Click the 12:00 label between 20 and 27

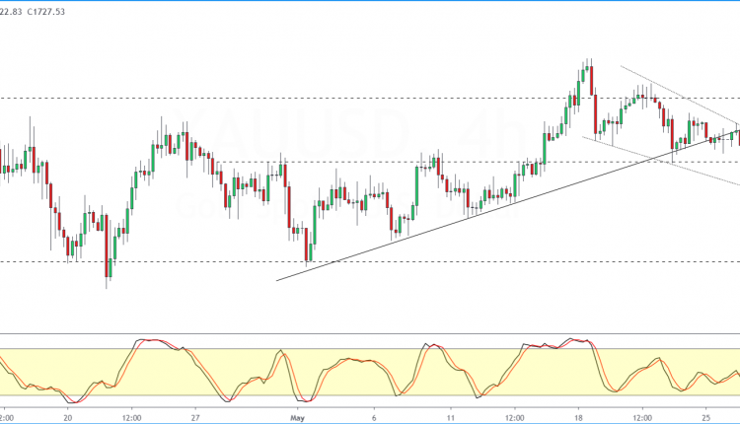click(x=131, y=418)
